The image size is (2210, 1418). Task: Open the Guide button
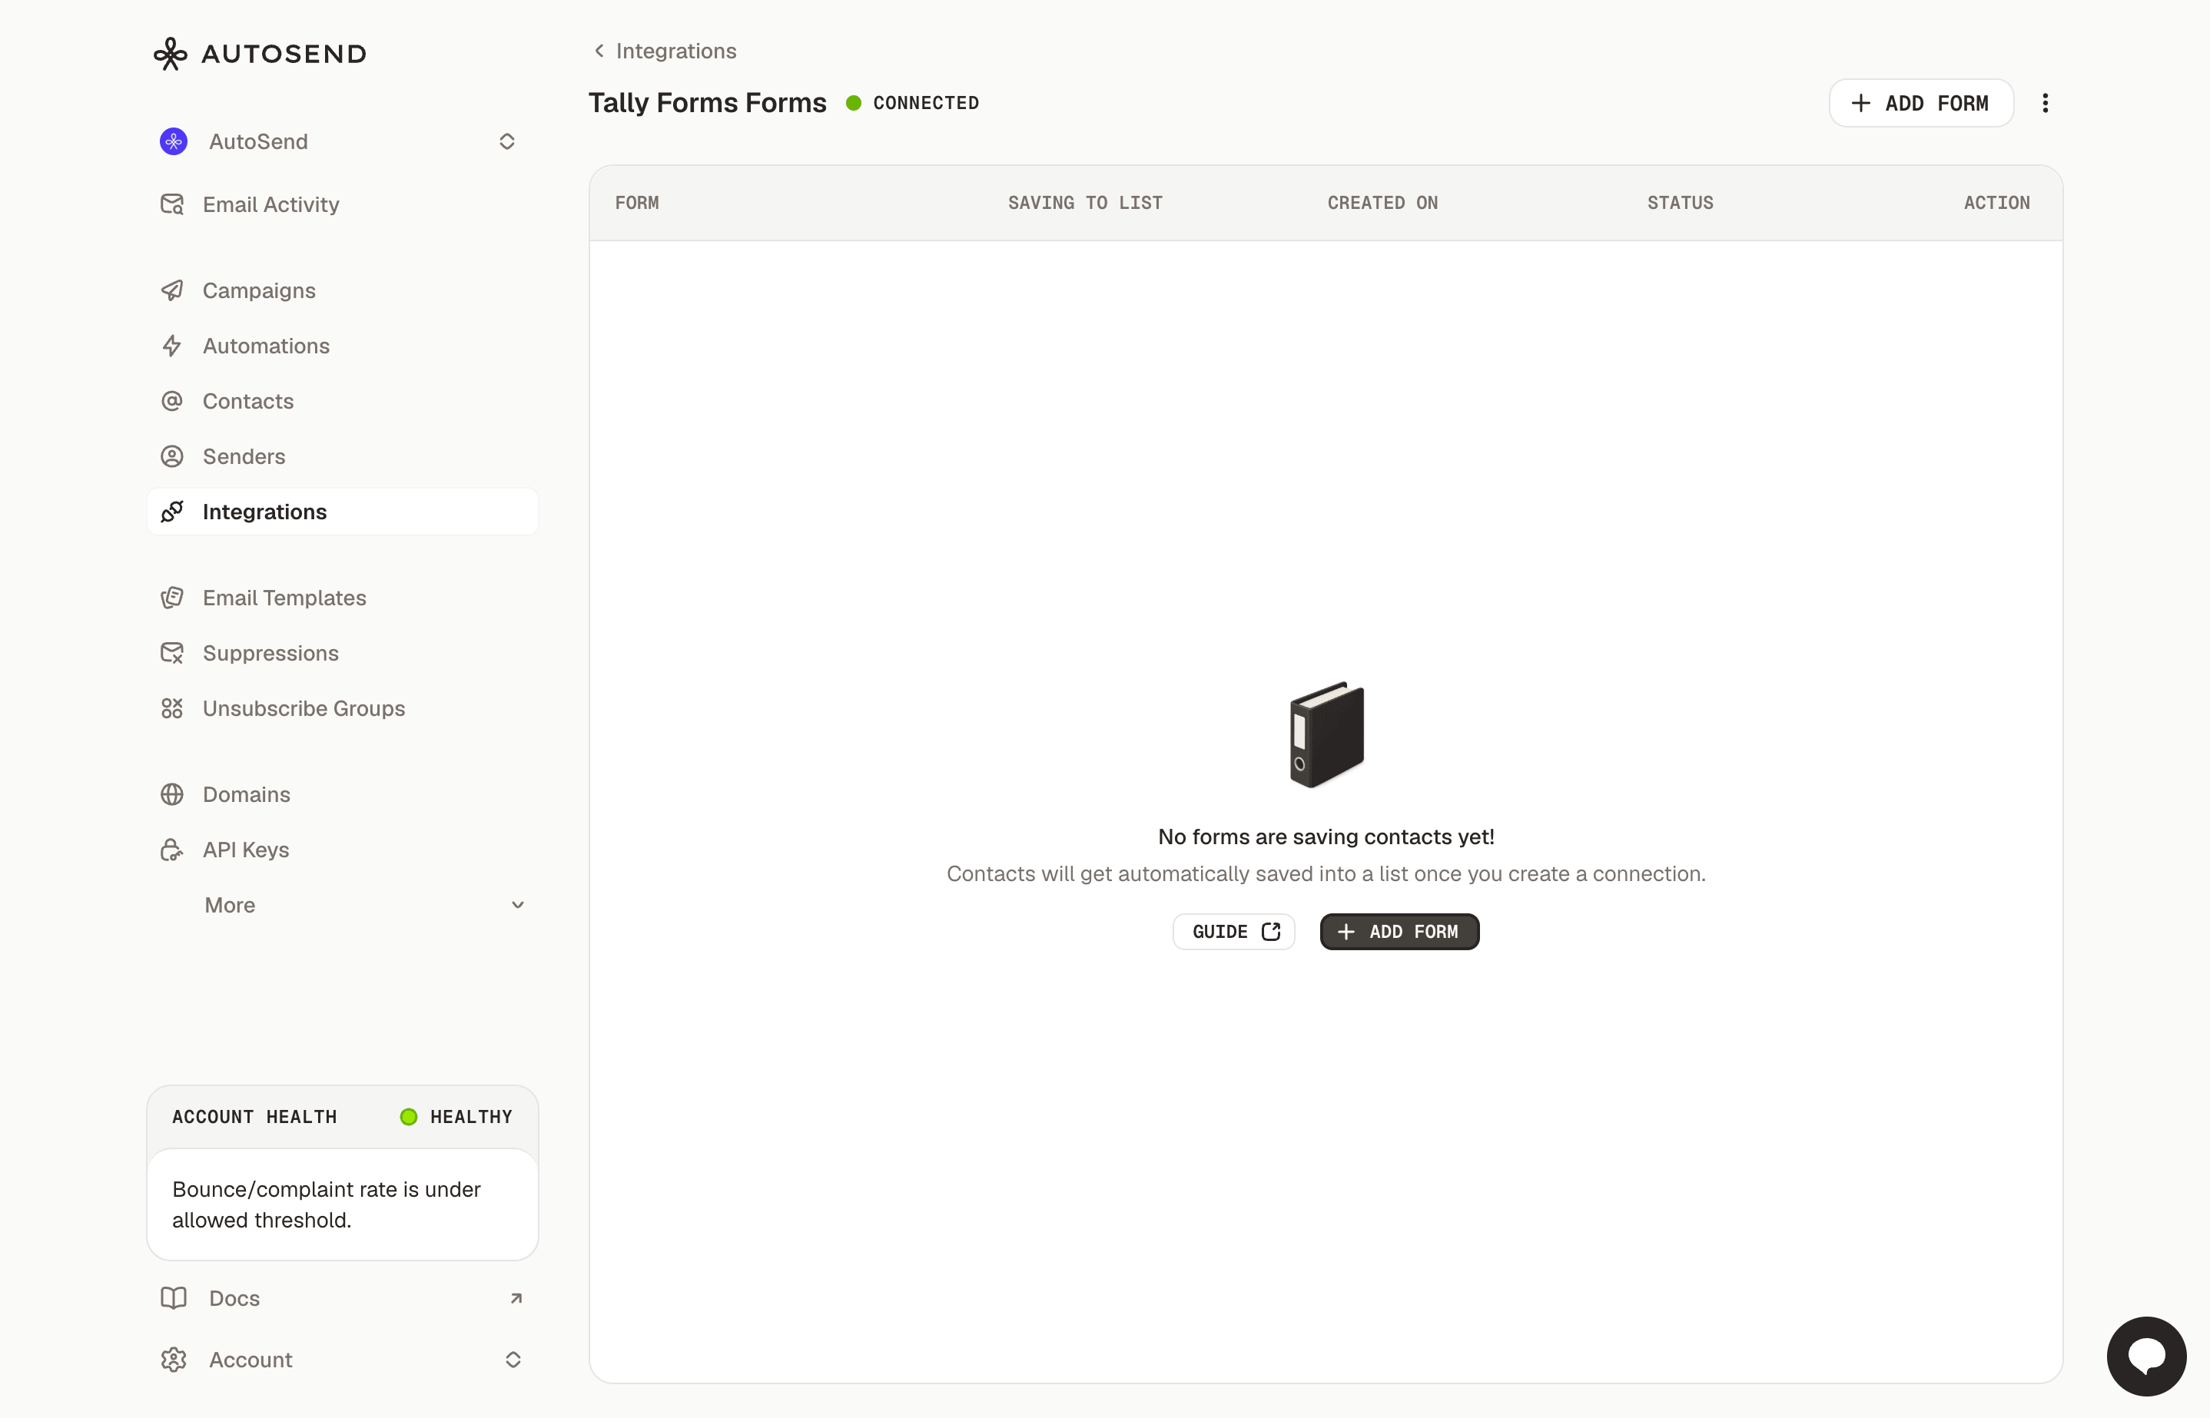tap(1234, 932)
